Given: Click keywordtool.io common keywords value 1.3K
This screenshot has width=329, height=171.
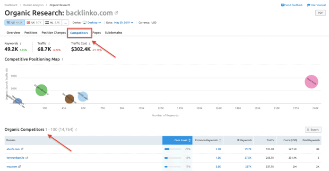Looking at the screenshot, I should coord(218,158).
